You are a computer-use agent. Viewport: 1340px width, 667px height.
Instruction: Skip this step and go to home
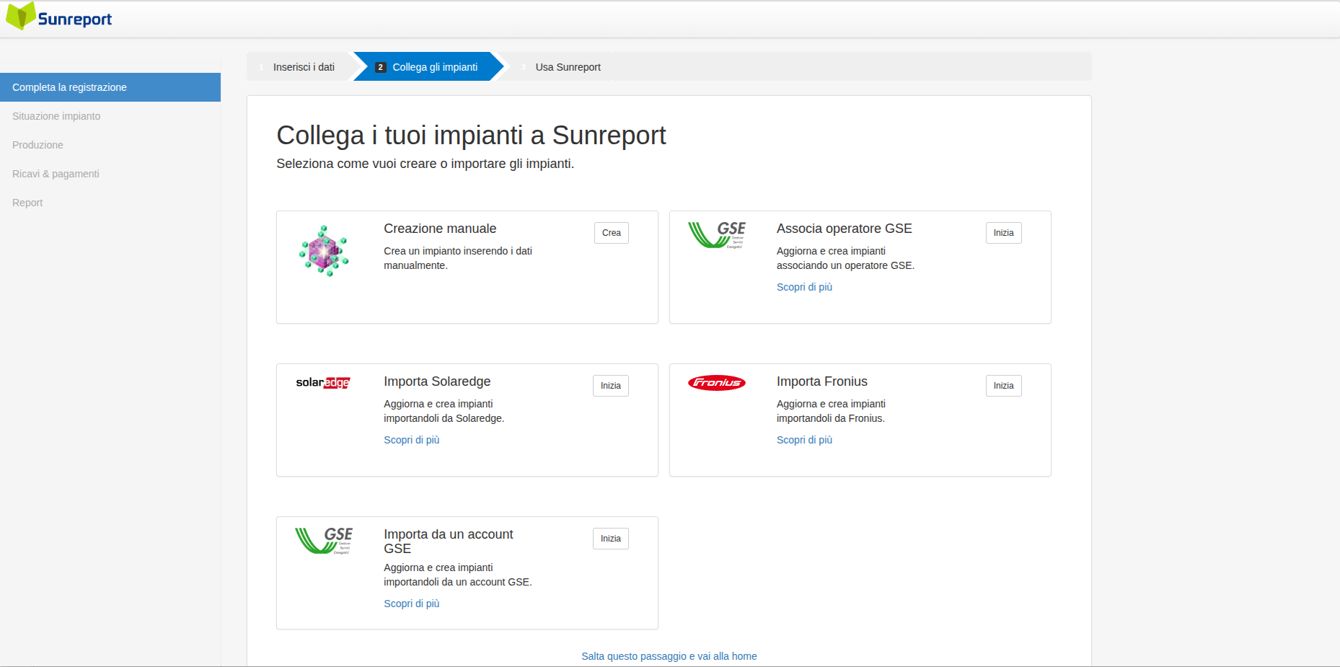(669, 656)
